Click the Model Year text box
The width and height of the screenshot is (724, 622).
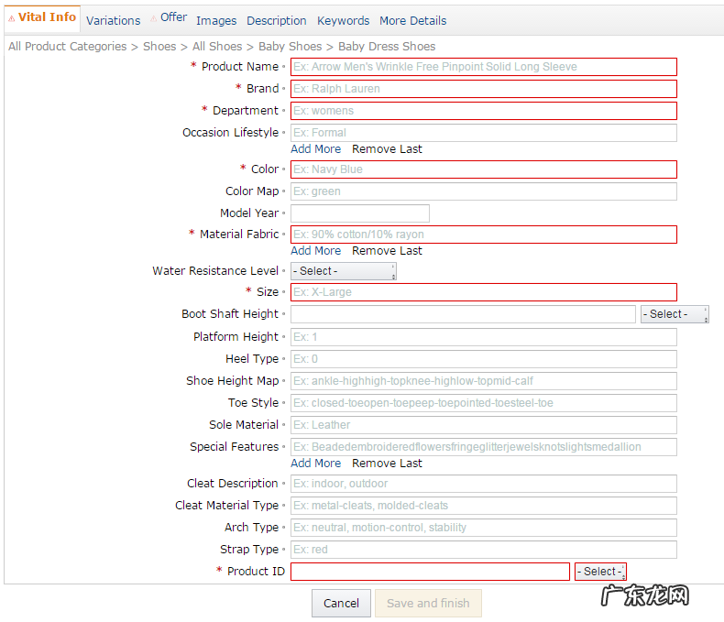point(360,213)
